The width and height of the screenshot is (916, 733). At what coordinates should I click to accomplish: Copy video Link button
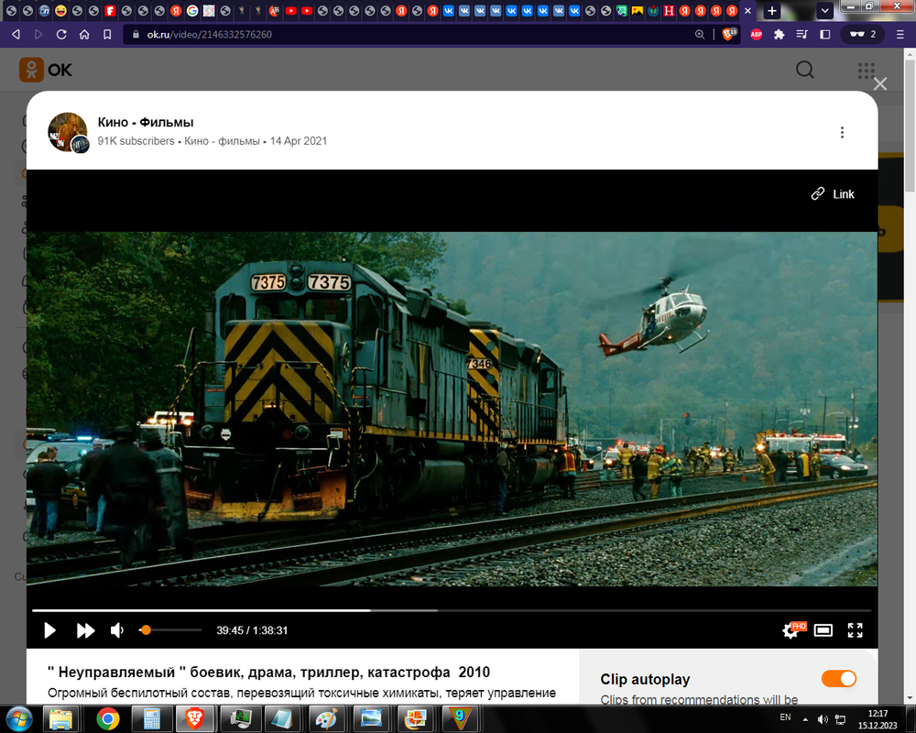(833, 194)
